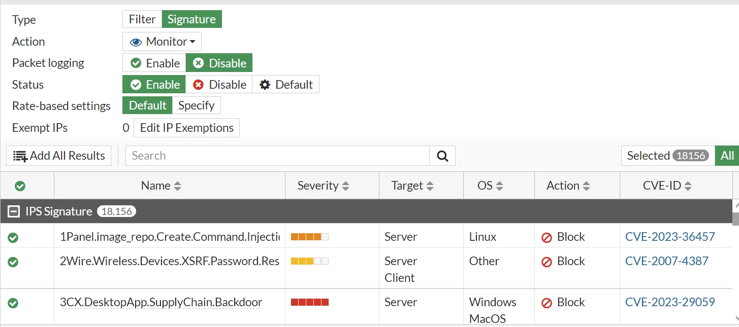Show Selected 18156 signatures
The image size is (739, 327).
coord(667,156)
